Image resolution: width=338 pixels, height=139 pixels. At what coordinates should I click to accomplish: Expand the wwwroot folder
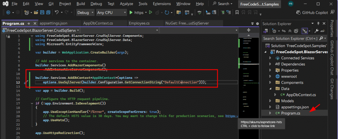click(270, 76)
